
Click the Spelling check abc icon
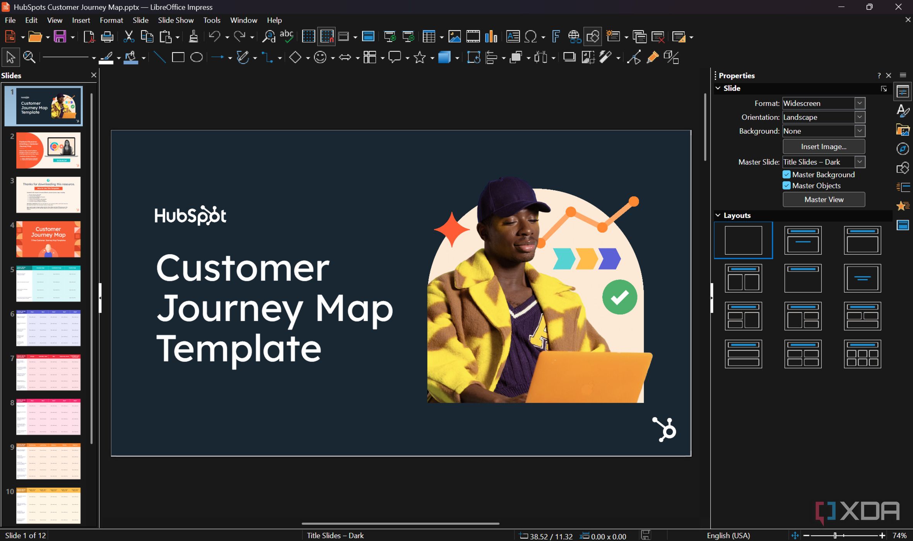point(287,37)
